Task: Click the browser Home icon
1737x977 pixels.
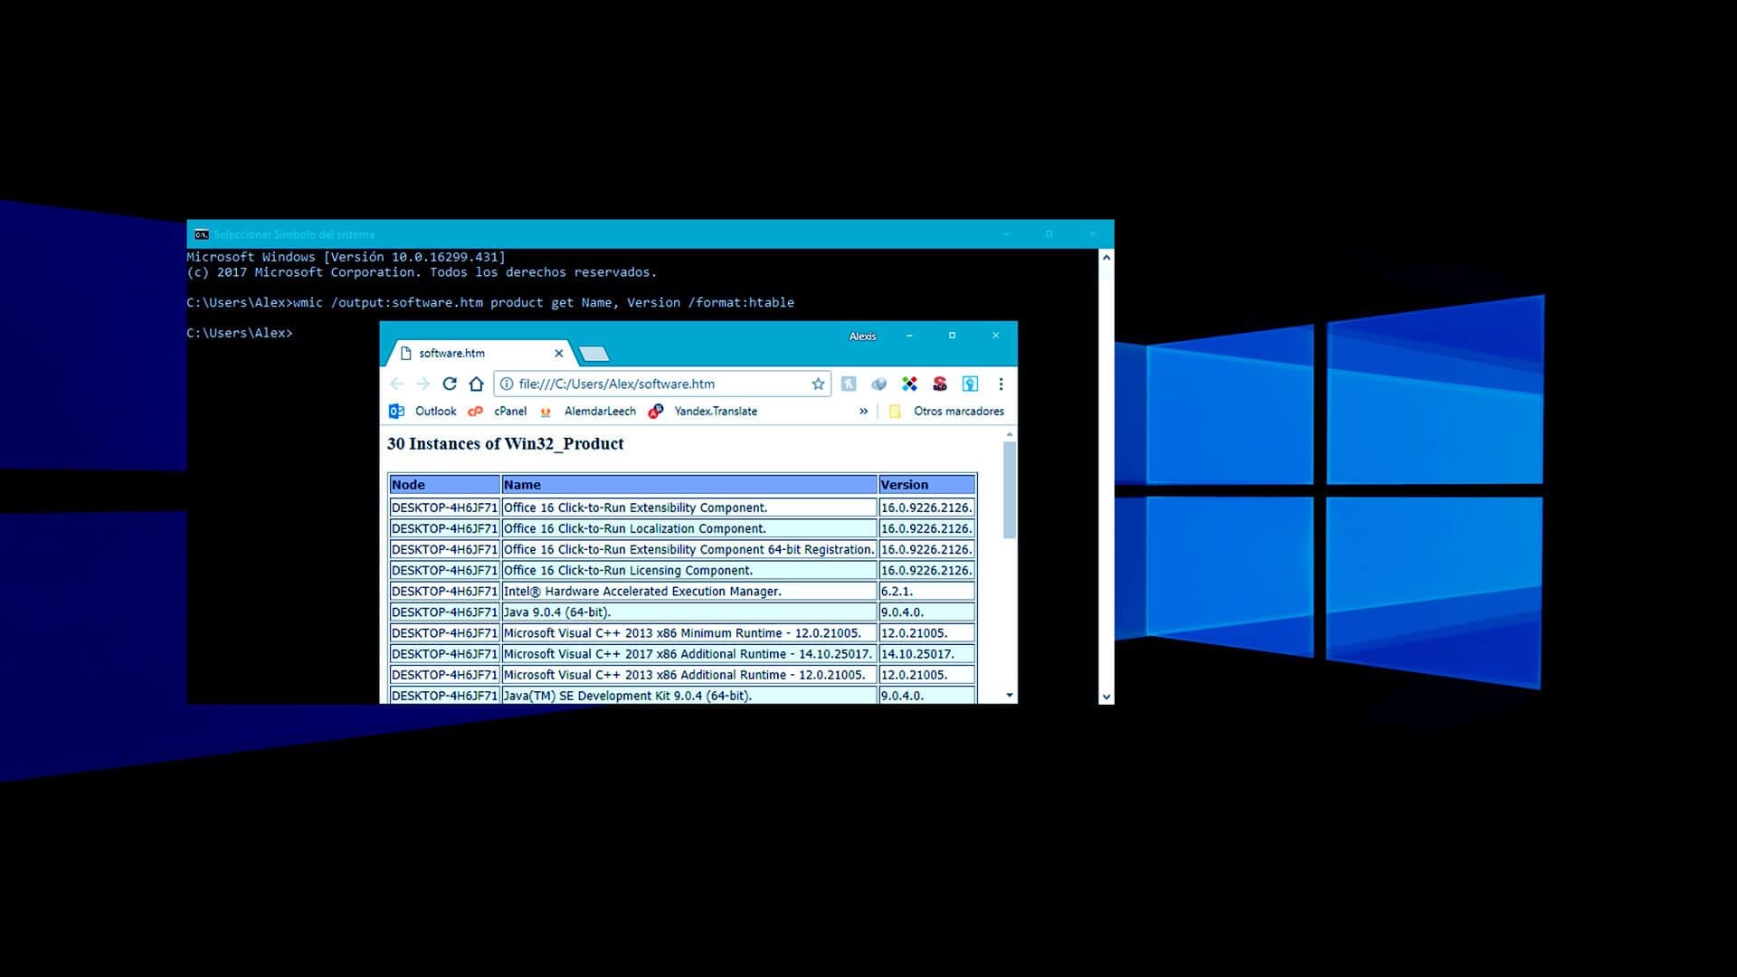Action: point(477,384)
